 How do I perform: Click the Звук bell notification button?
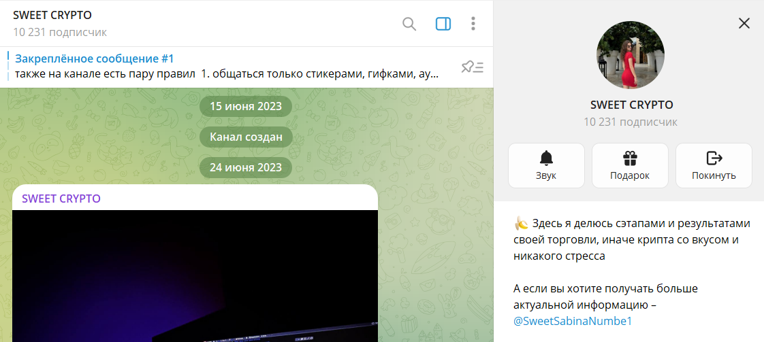pyautogui.click(x=546, y=165)
